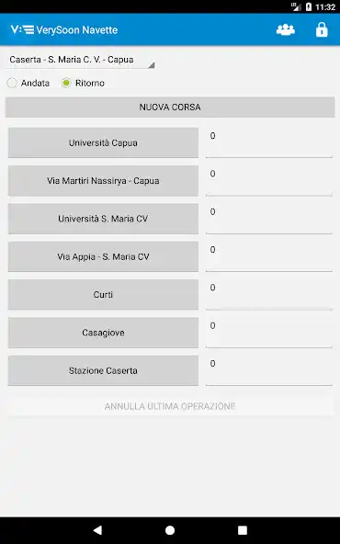This screenshot has height=544, width=340.
Task: Tap the padlock icon in header
Action: point(322,29)
